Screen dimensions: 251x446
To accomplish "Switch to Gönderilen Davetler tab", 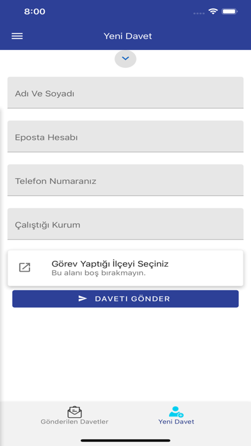I will [x=74, y=416].
